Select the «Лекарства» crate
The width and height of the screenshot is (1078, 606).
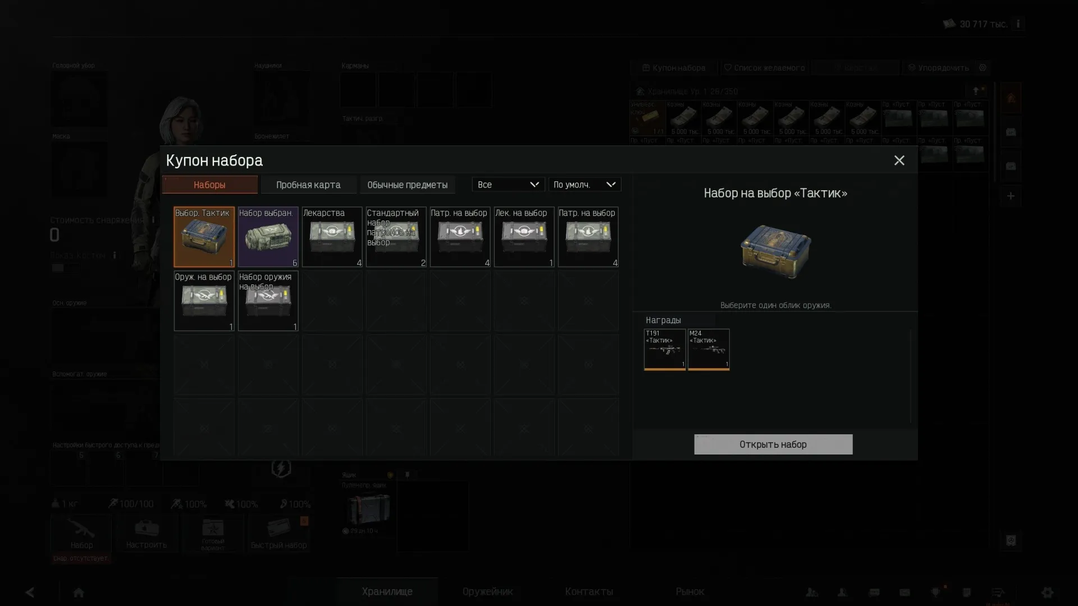tap(332, 237)
